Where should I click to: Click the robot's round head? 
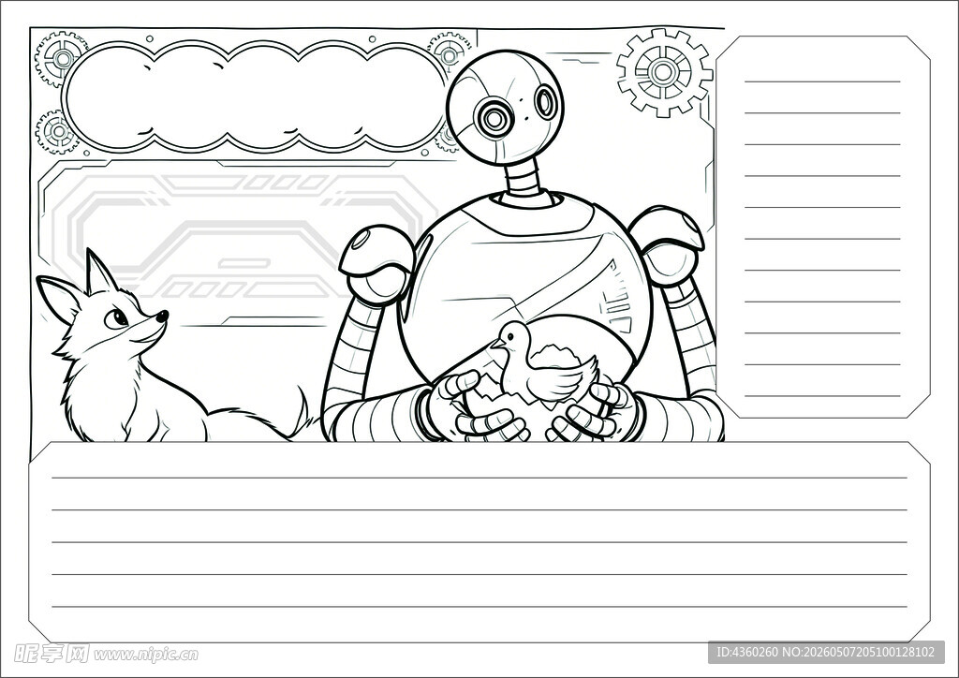coord(505,109)
